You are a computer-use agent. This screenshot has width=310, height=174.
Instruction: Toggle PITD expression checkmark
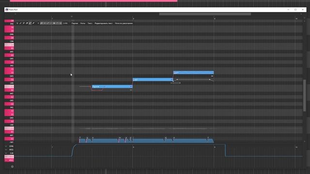click(x=6, y=150)
